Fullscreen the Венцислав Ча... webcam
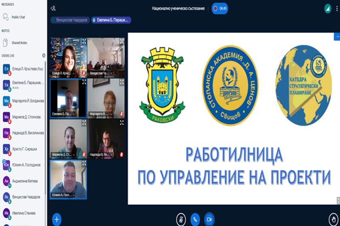The width and height of the screenshot is (340, 226). point(122,41)
